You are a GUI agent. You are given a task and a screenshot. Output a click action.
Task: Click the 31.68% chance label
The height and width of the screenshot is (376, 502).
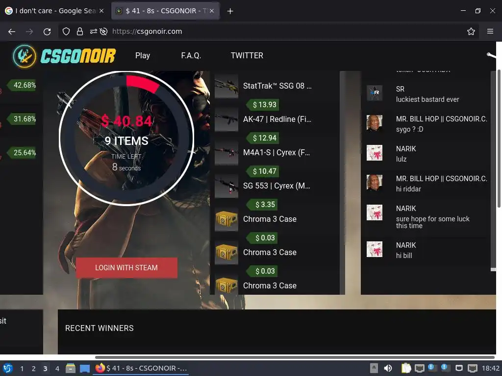click(x=23, y=119)
